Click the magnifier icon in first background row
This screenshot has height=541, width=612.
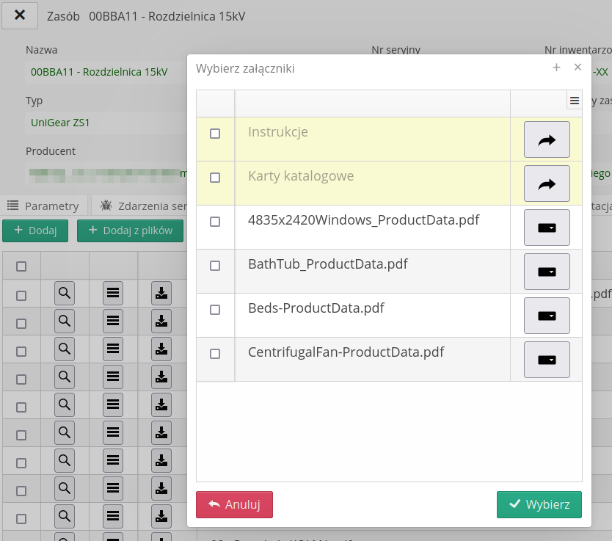pyautogui.click(x=65, y=294)
